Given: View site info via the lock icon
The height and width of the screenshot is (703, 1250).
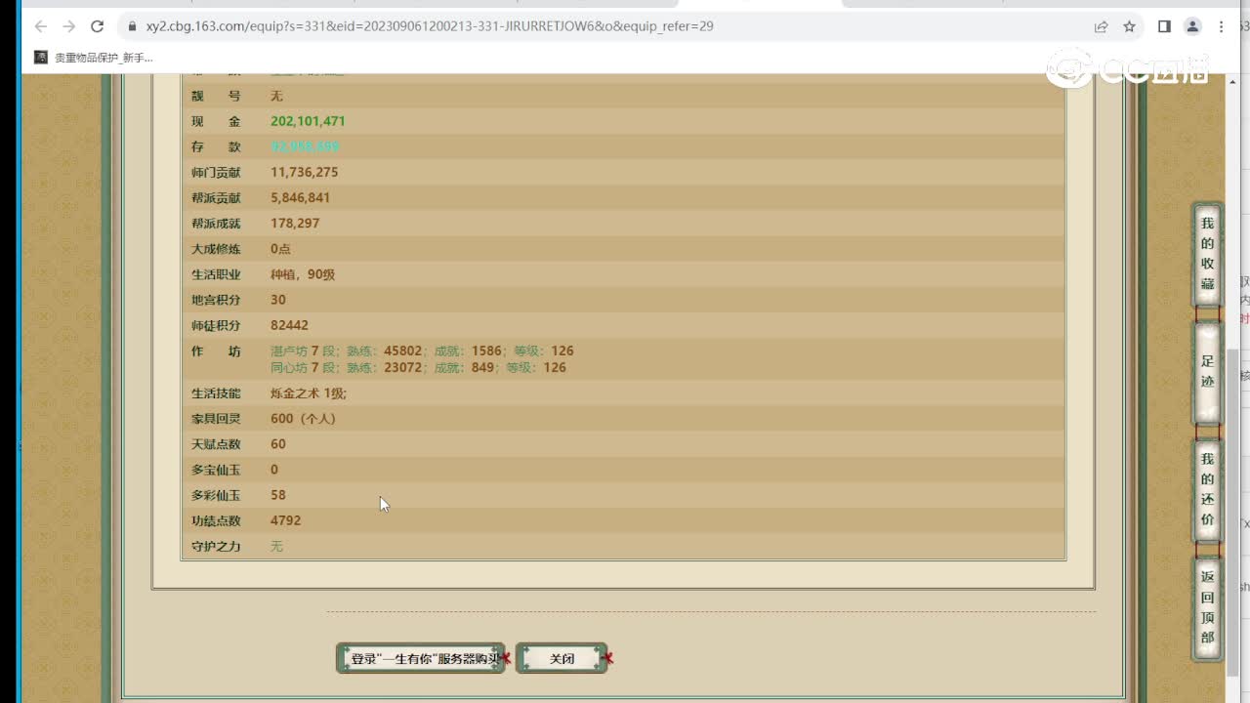Looking at the screenshot, I should pyautogui.click(x=132, y=26).
